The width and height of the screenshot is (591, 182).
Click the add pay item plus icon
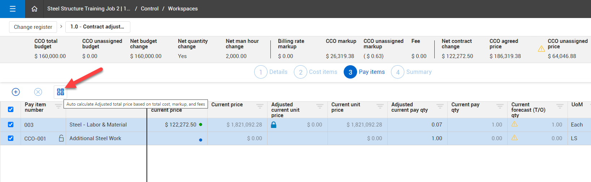click(x=16, y=92)
